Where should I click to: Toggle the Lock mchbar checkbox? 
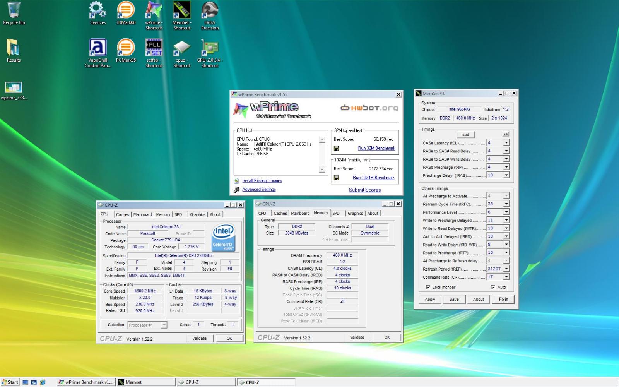[428, 287]
